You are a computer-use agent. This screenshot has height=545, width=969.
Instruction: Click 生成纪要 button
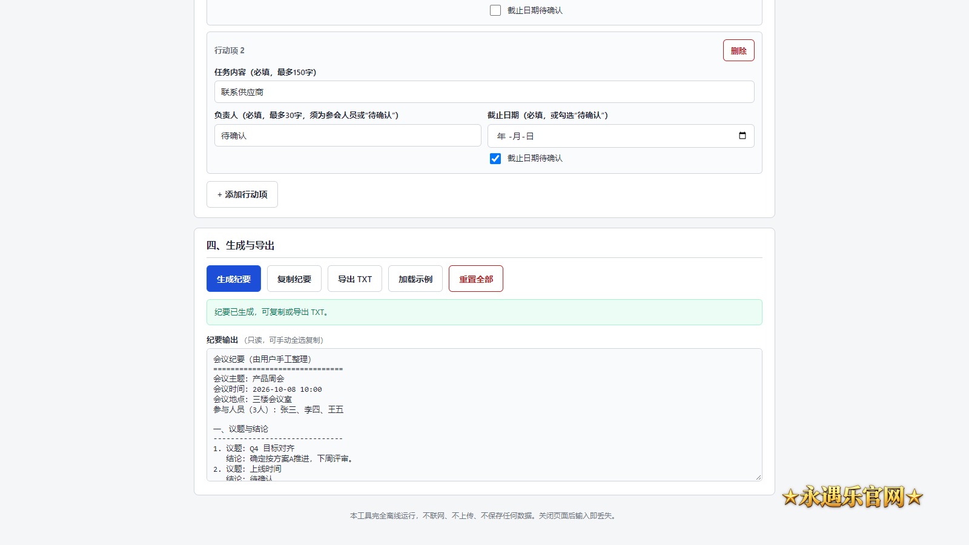coord(234,279)
